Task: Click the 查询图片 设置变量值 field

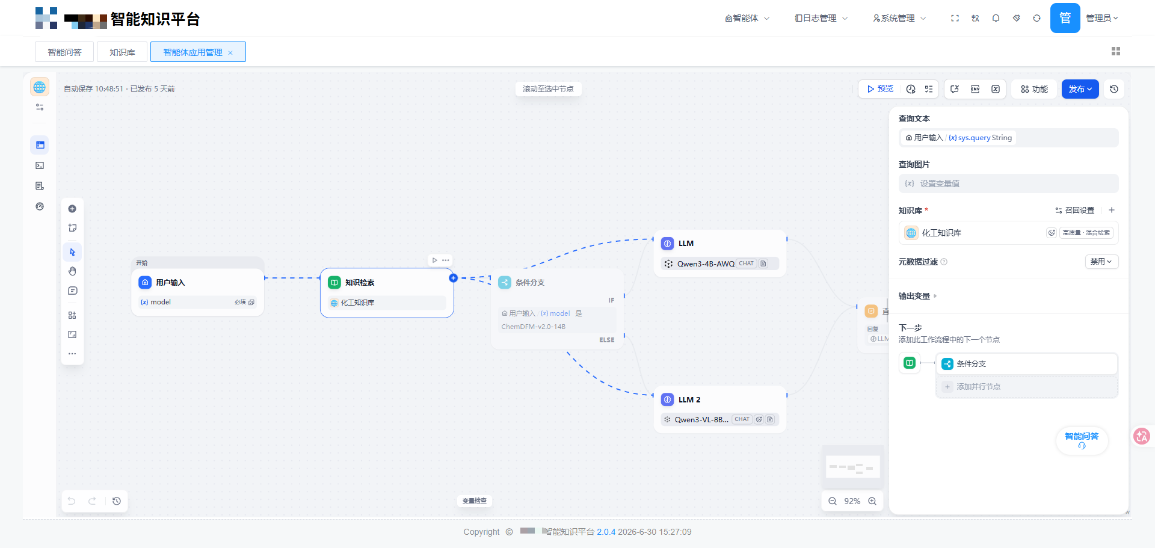Action: click(x=1008, y=183)
